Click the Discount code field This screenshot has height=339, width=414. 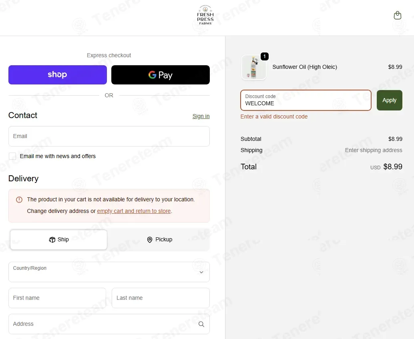point(306,100)
